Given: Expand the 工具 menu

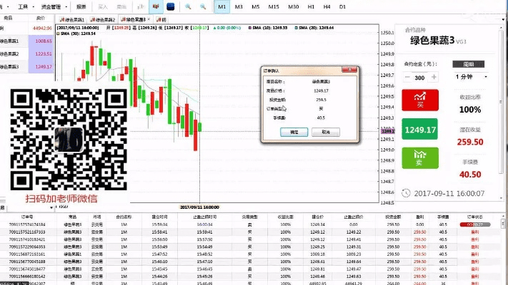Looking at the screenshot, I should tap(24, 6).
